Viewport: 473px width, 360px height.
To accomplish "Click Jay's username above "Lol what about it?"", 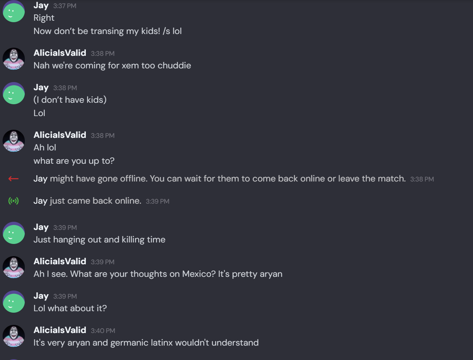I will (x=41, y=296).
